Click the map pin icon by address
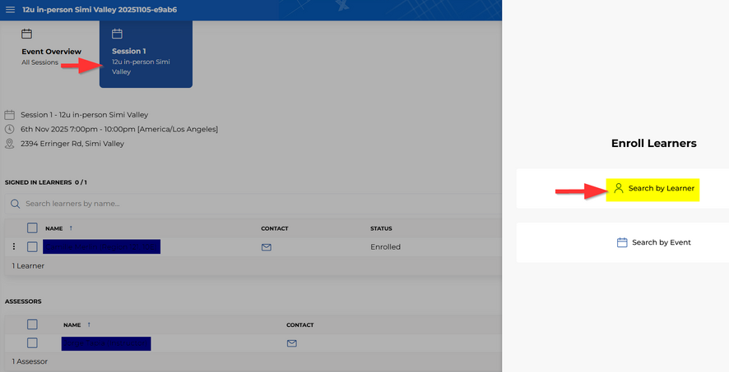 pos(10,144)
